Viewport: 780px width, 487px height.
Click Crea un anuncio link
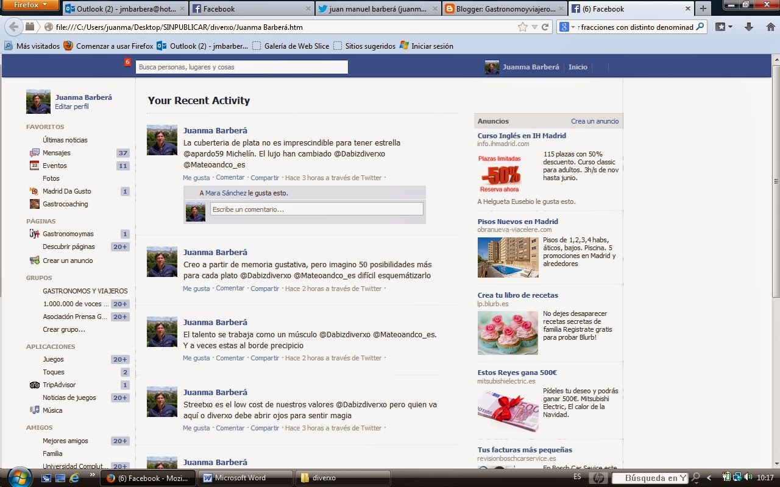(595, 121)
